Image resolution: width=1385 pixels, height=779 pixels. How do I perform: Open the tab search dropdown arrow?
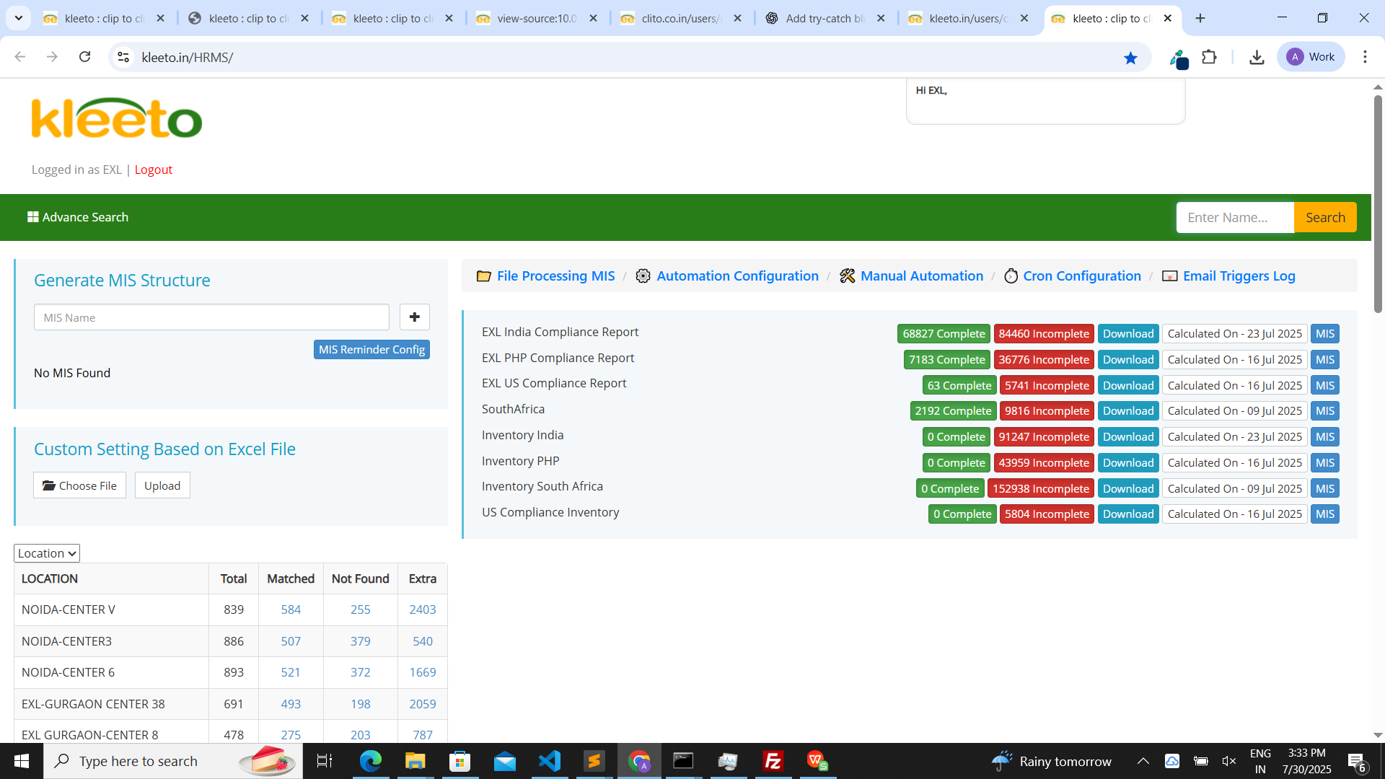coord(19,18)
